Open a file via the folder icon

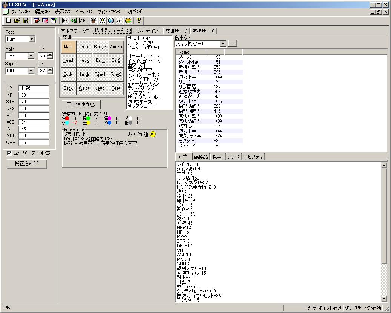pos(17,21)
